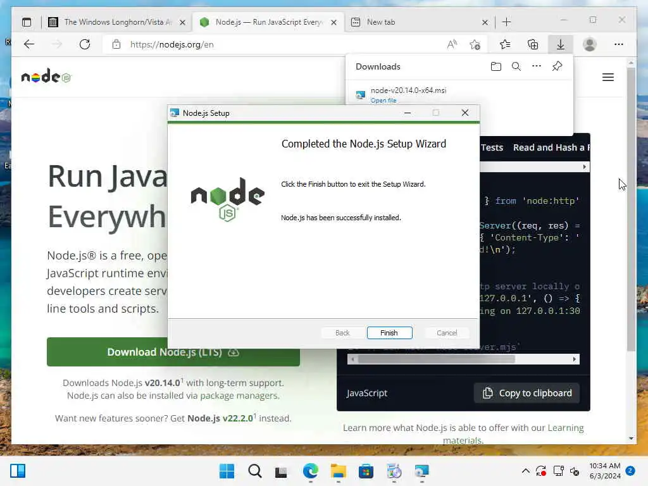The width and height of the screenshot is (648, 486).
Task: View site information lock icon
Action: coord(116,44)
